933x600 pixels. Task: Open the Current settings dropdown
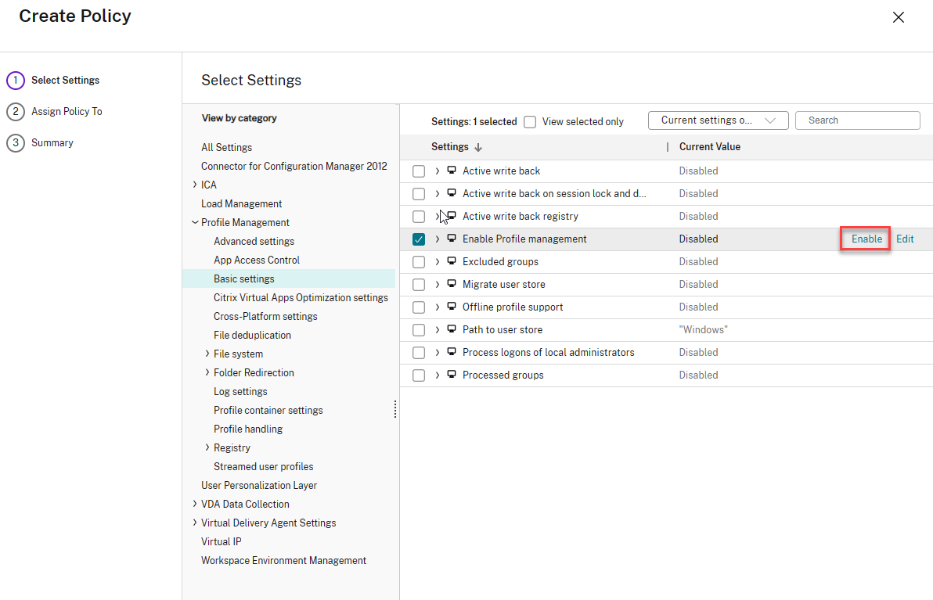pos(717,120)
